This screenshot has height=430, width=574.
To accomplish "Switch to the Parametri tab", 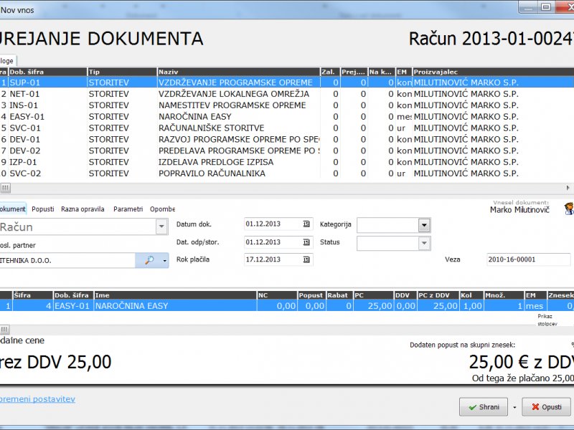I will pos(128,209).
